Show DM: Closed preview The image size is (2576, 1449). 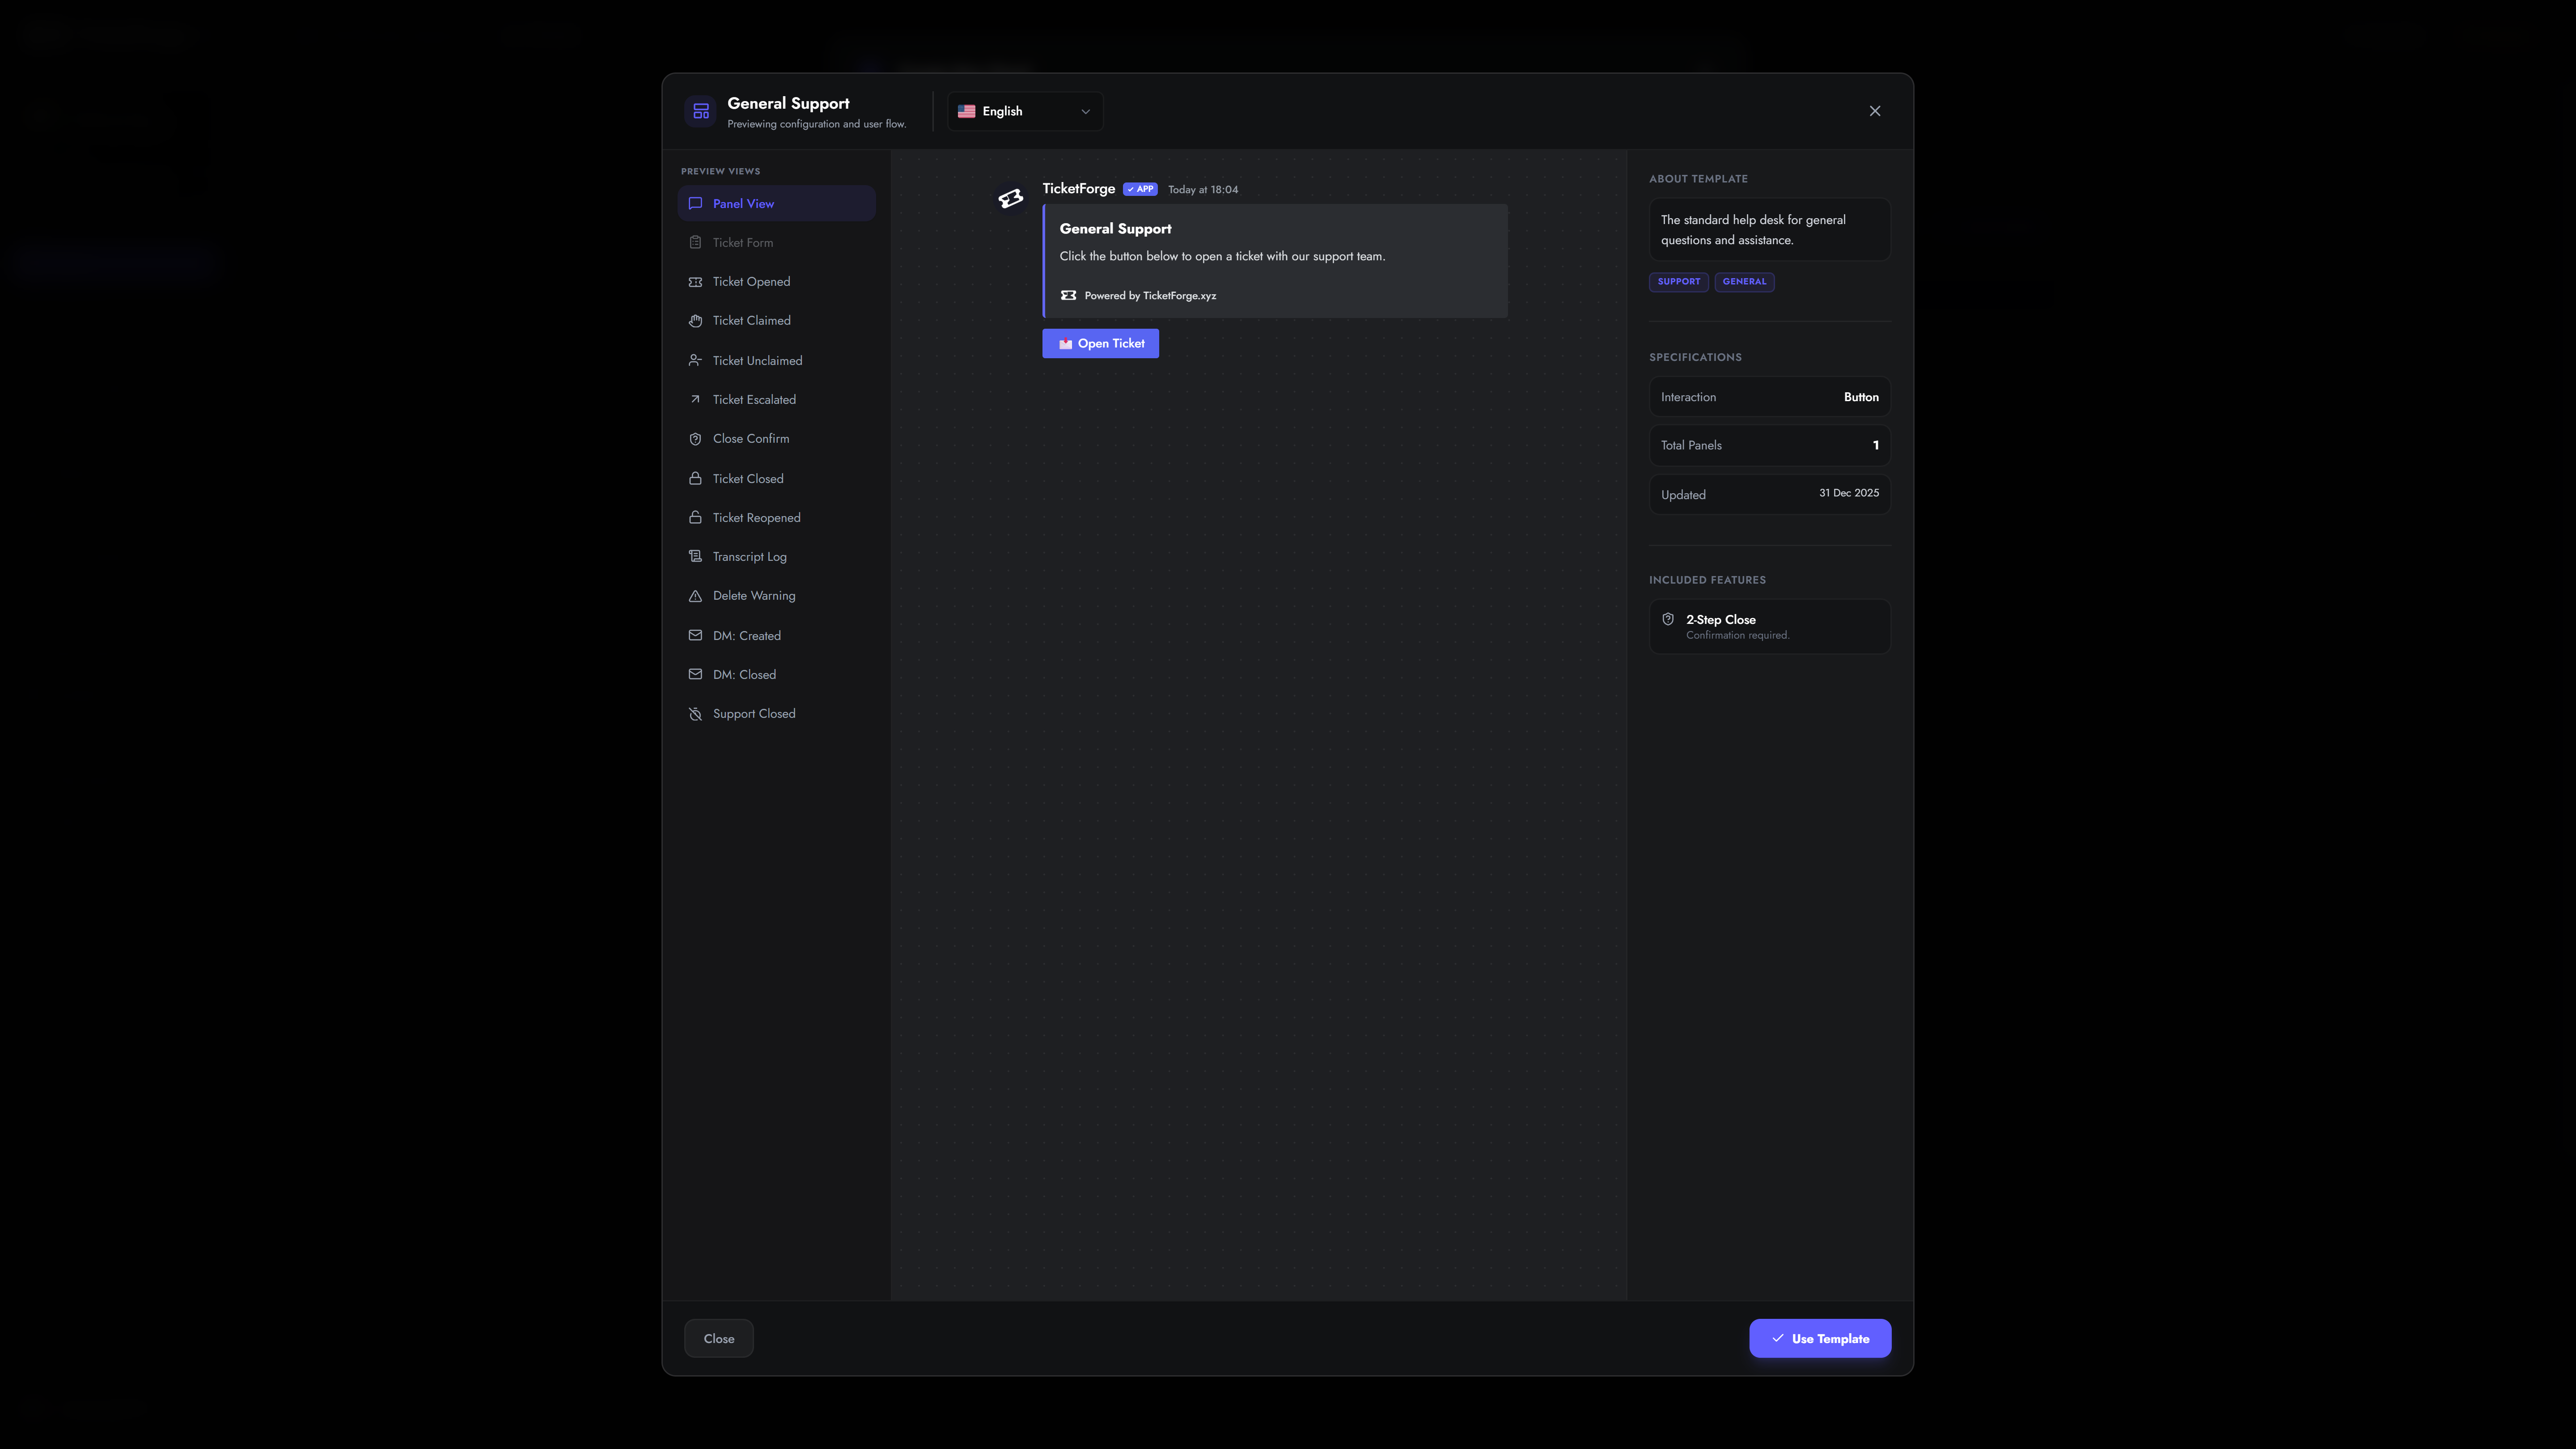click(776, 674)
